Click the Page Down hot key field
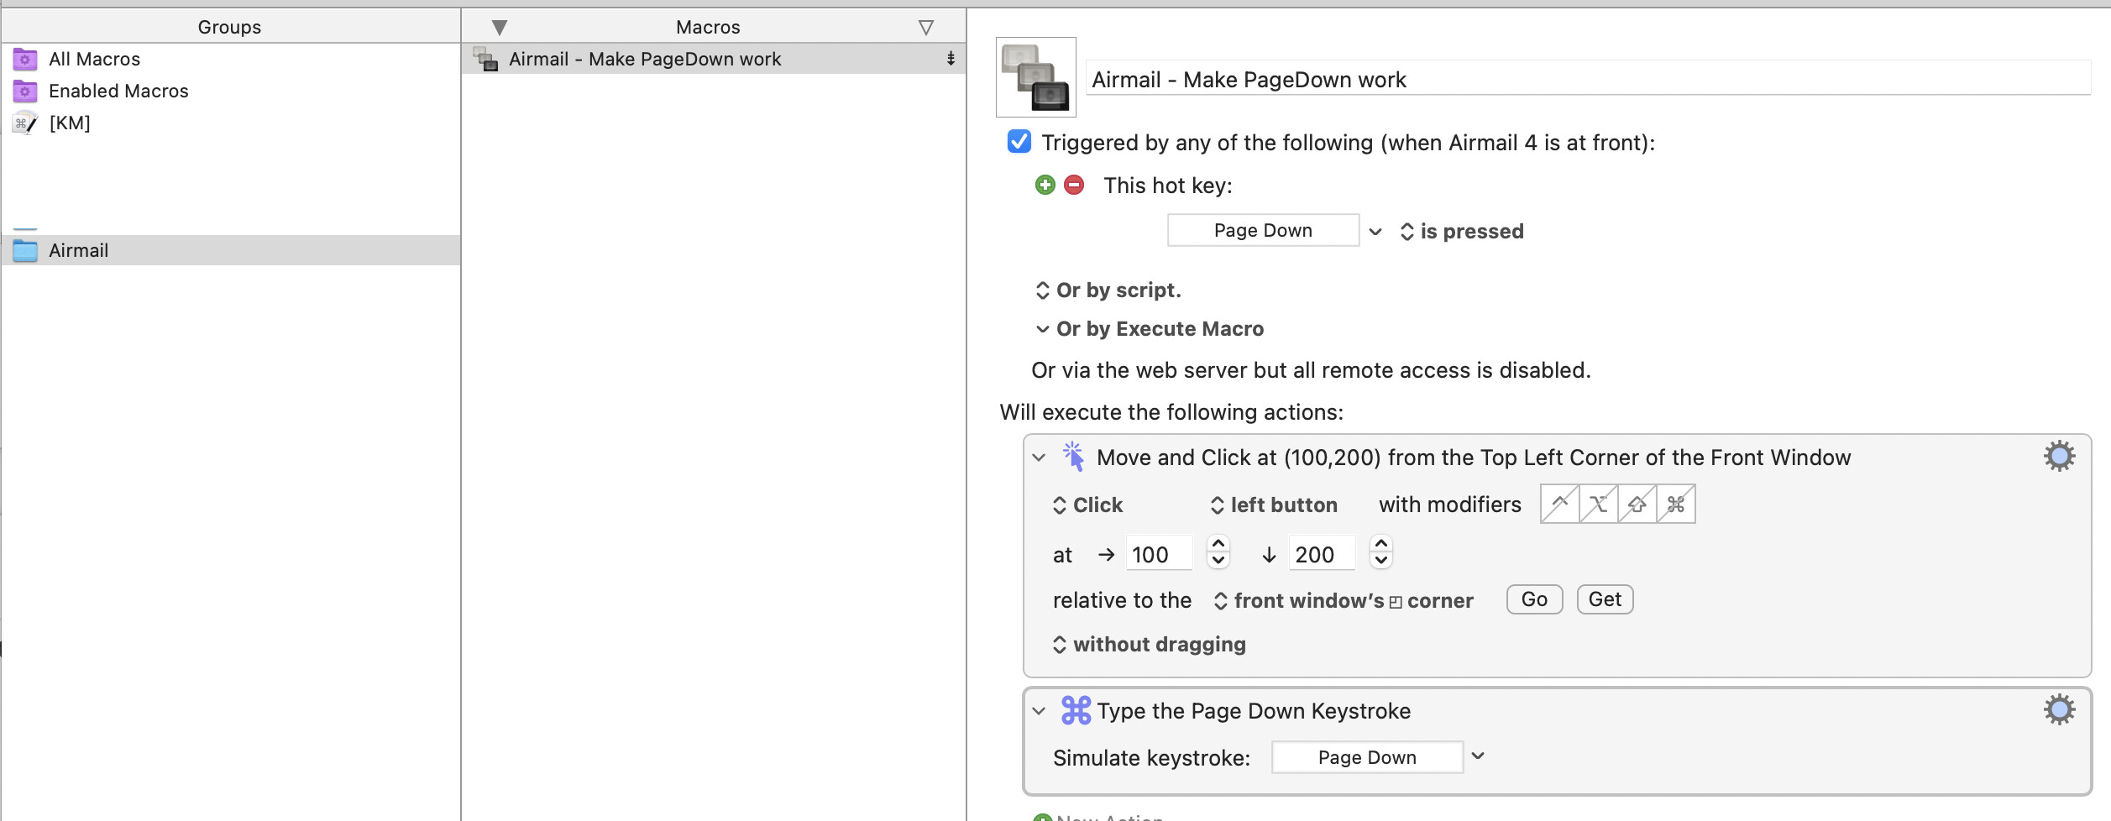The height and width of the screenshot is (821, 2111). pyautogui.click(x=1263, y=230)
